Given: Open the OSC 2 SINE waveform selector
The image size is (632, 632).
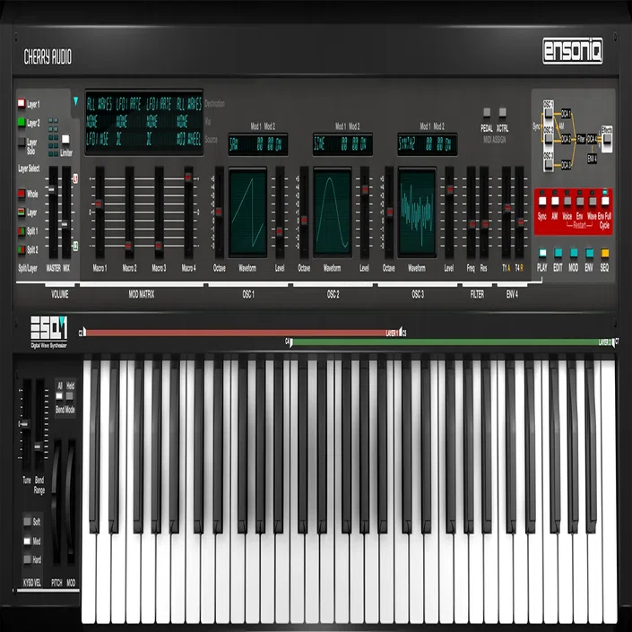Looking at the screenshot, I should pos(320,144).
